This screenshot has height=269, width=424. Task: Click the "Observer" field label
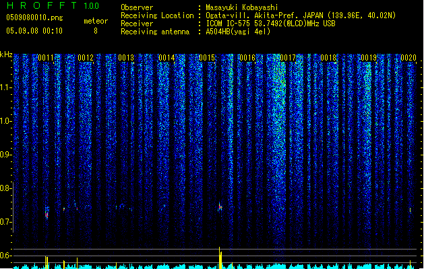pyautogui.click(x=137, y=7)
